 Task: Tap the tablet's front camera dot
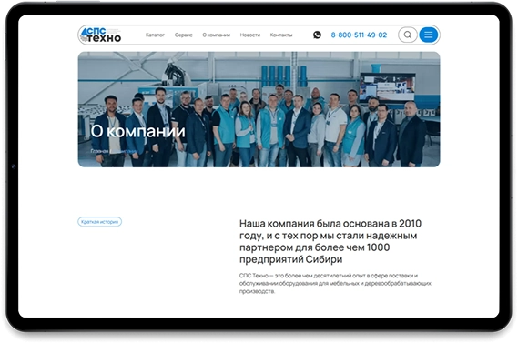pos(14,166)
